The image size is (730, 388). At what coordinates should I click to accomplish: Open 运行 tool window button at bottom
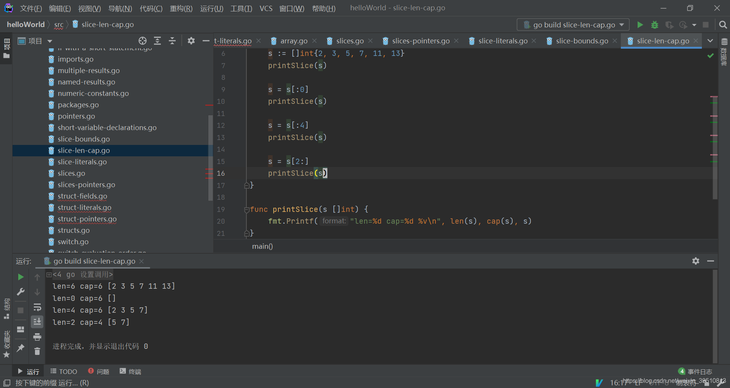pyautogui.click(x=29, y=371)
